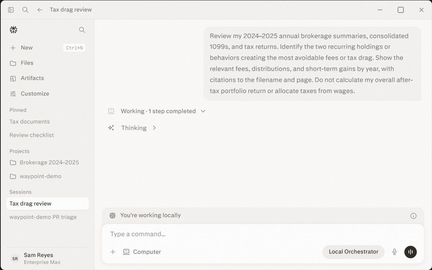Select the Tax drag review session

(x=47, y=204)
